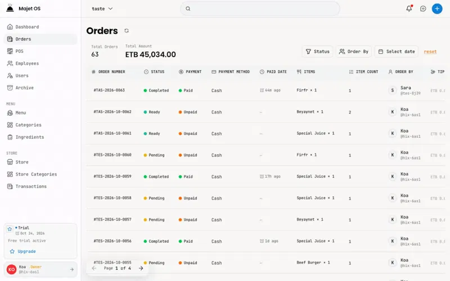The height and width of the screenshot is (281, 450).
Task: Go to the previous orders page
Action: pyautogui.click(x=94, y=269)
